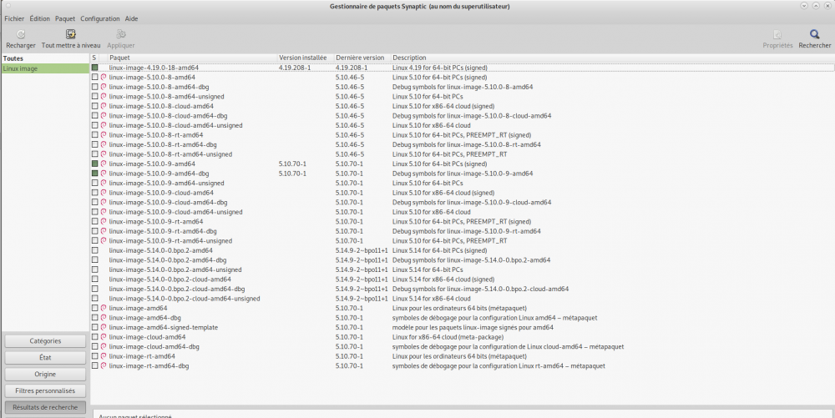Click the Propriétés toolbar icon
This screenshot has width=835, height=418.
click(777, 34)
